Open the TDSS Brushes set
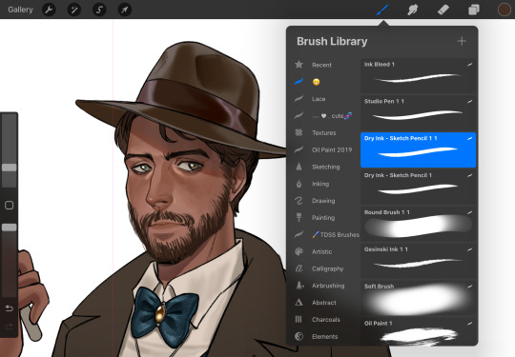Screen dimensions: 515x357 336,235
